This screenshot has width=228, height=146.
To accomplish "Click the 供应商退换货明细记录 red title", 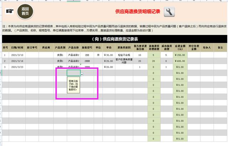I will pos(138,11).
